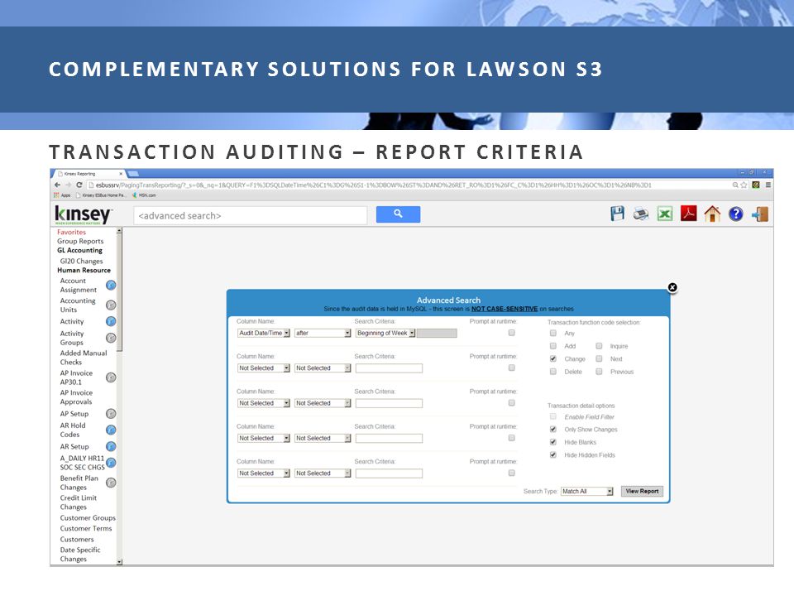Click browser Forward arrow
Screen dimensions: 794x596
(x=68, y=185)
